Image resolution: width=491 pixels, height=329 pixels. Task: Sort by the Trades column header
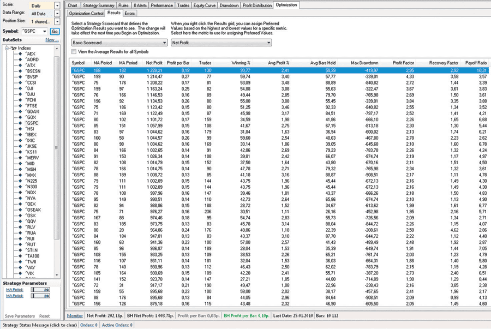click(x=205, y=63)
